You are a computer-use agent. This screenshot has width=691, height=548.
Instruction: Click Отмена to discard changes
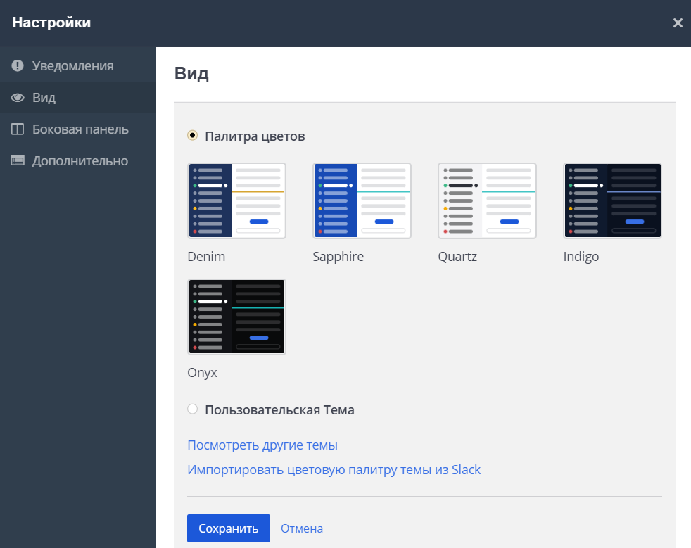pos(302,528)
